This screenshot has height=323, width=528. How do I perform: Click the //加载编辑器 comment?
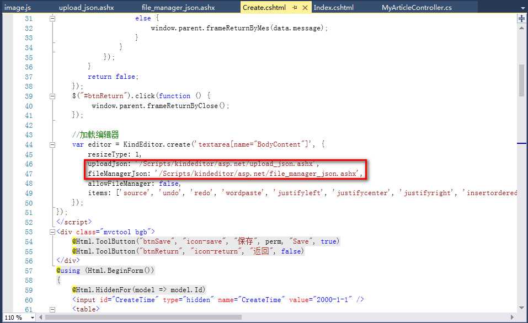95,134
